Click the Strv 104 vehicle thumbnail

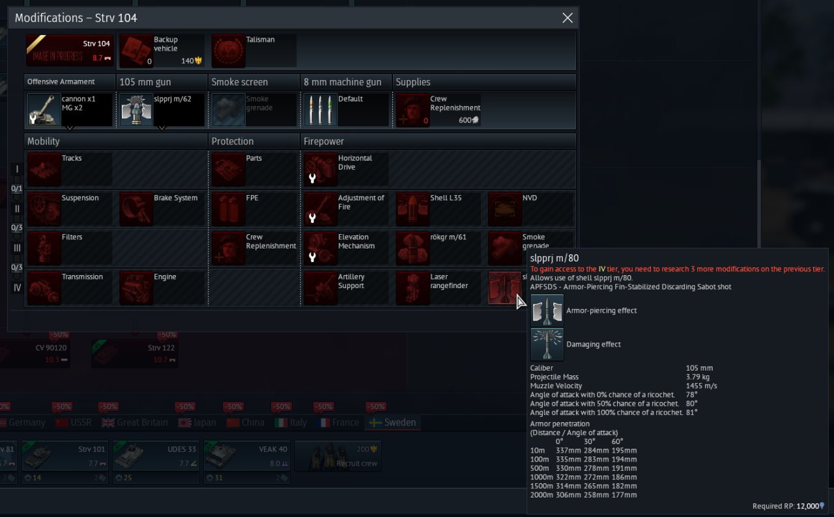click(x=70, y=51)
